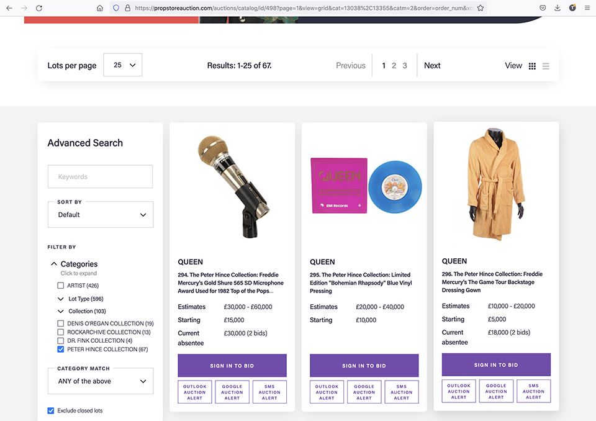Go to results page 2

click(394, 65)
